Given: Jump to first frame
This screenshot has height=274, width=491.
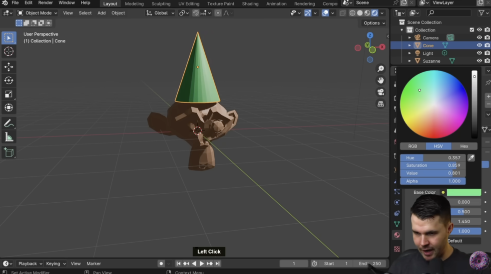Looking at the screenshot, I should tap(178, 264).
